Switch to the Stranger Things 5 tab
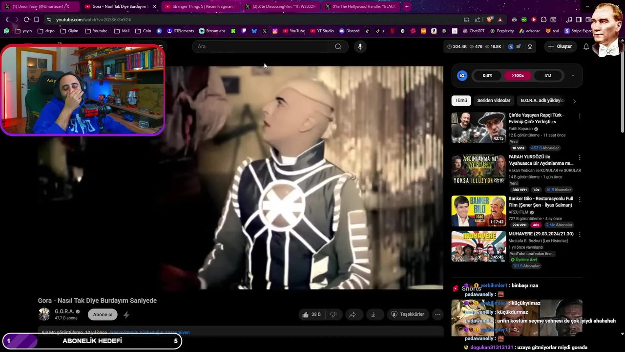 [200, 6]
